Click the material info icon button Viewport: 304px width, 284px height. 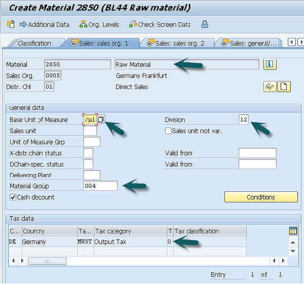click(x=270, y=64)
